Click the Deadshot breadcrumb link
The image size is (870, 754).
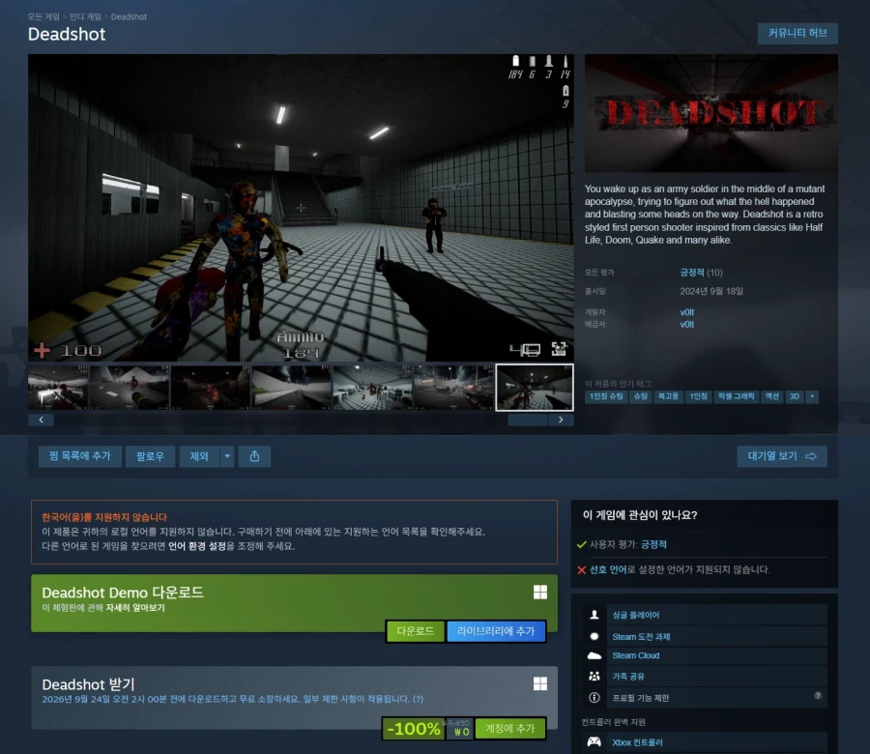coord(129,16)
